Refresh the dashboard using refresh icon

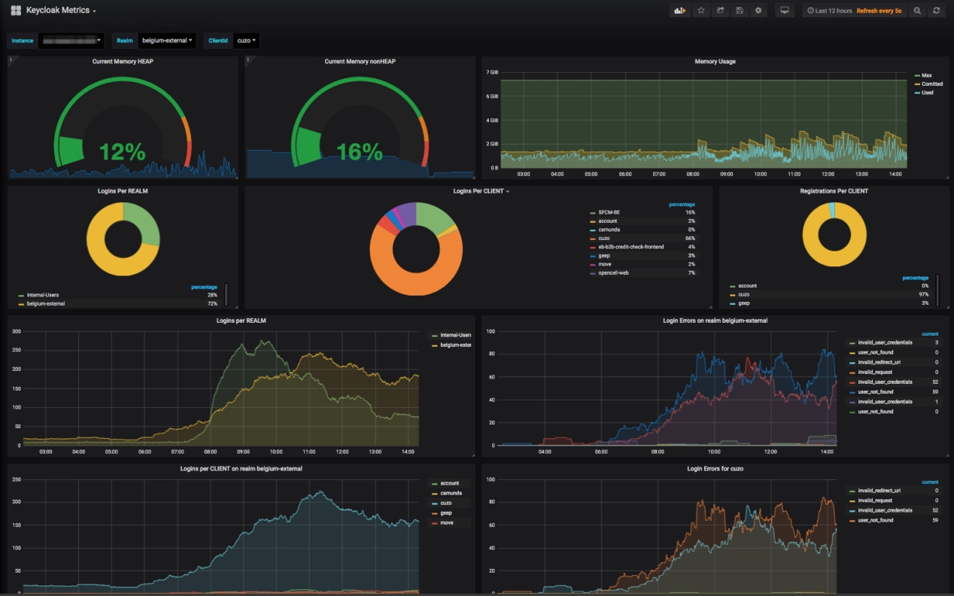tap(937, 11)
